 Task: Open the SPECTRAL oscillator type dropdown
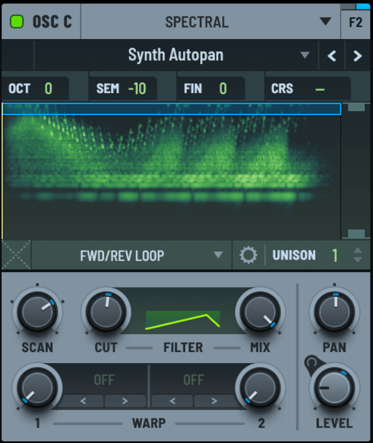point(325,21)
